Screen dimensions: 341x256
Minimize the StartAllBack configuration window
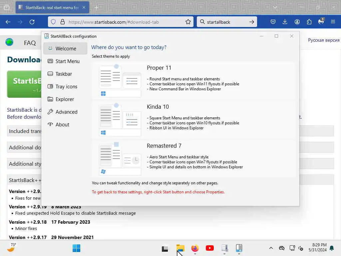pyautogui.click(x=262, y=36)
